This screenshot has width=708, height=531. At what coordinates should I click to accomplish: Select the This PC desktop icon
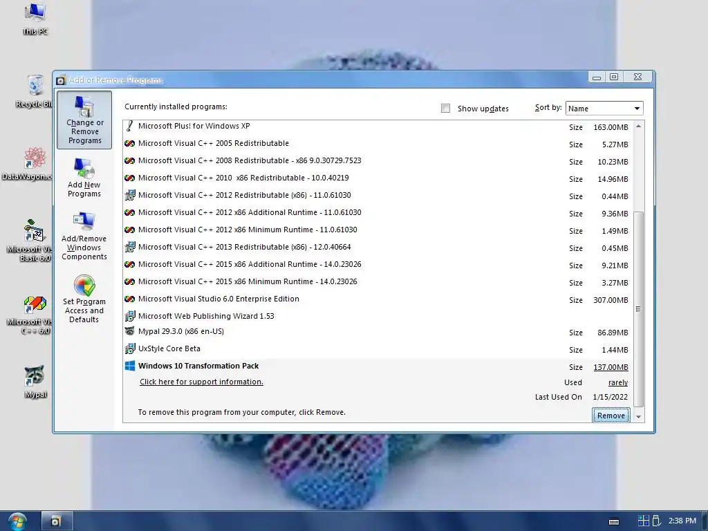pyautogui.click(x=35, y=19)
